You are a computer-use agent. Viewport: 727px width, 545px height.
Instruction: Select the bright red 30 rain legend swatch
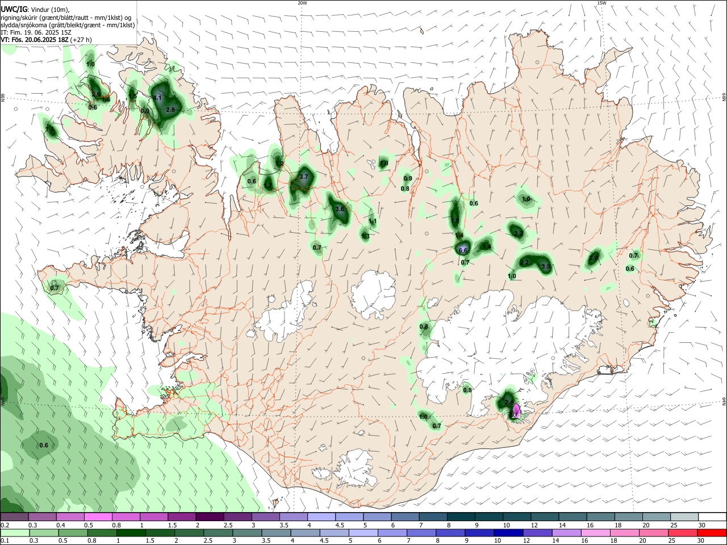pyautogui.click(x=712, y=533)
